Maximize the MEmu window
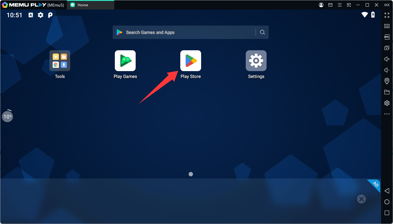The width and height of the screenshot is (393, 224). pos(367,5)
